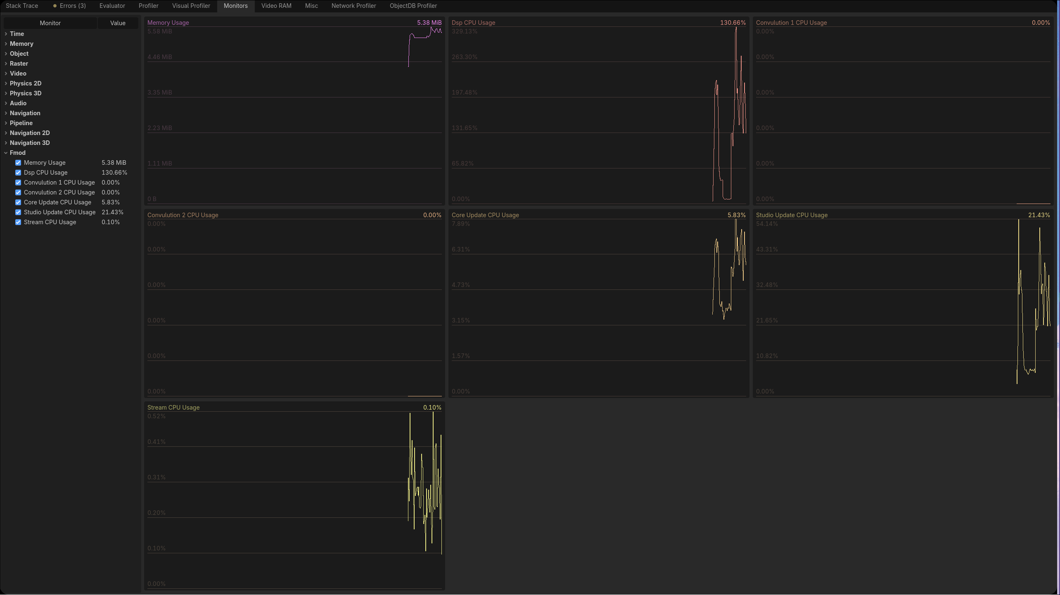The image size is (1060, 595).
Task: Click the Value column header
Action: point(118,23)
